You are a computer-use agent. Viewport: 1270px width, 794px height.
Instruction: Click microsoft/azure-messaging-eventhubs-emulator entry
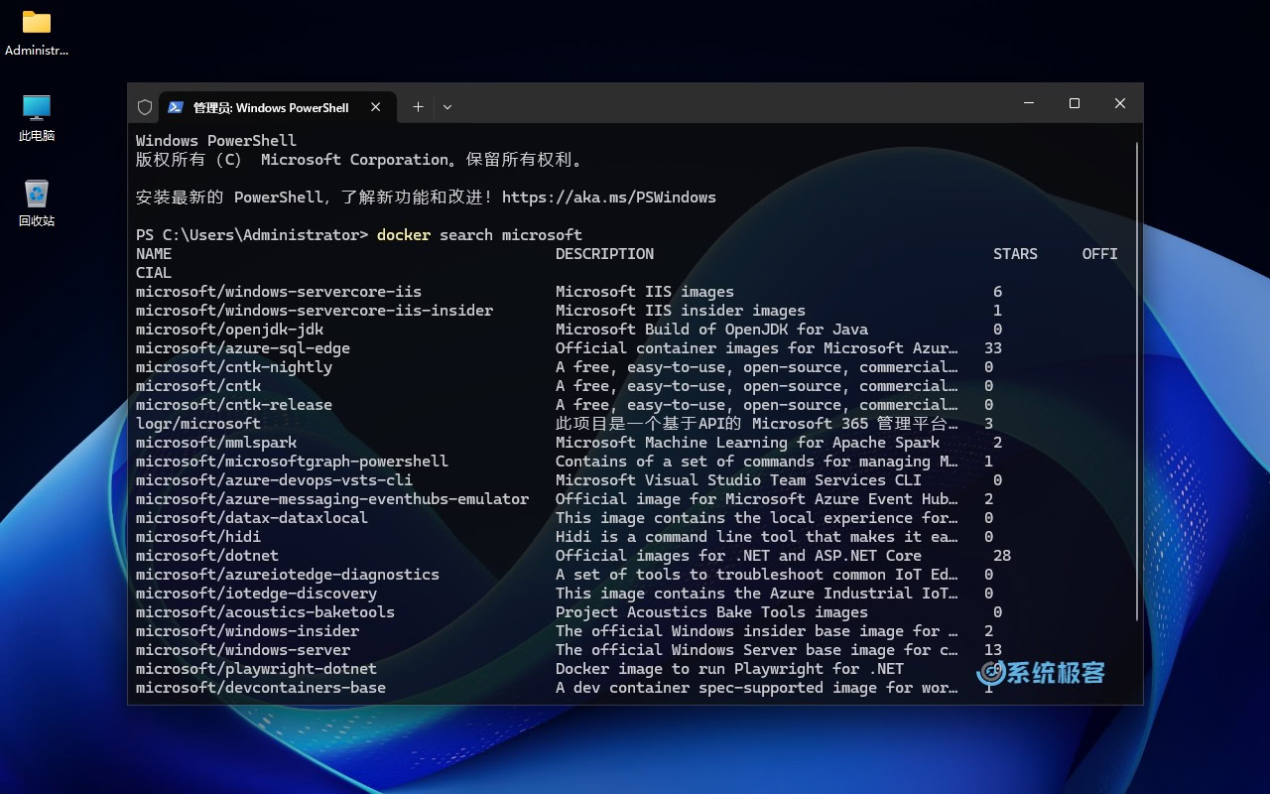click(332, 499)
